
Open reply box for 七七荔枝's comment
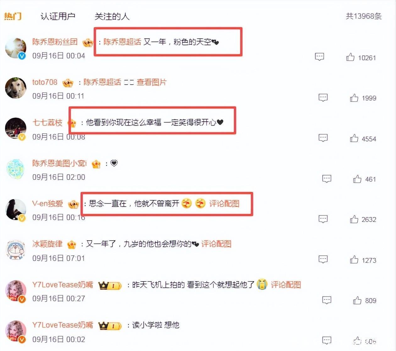[323, 138]
